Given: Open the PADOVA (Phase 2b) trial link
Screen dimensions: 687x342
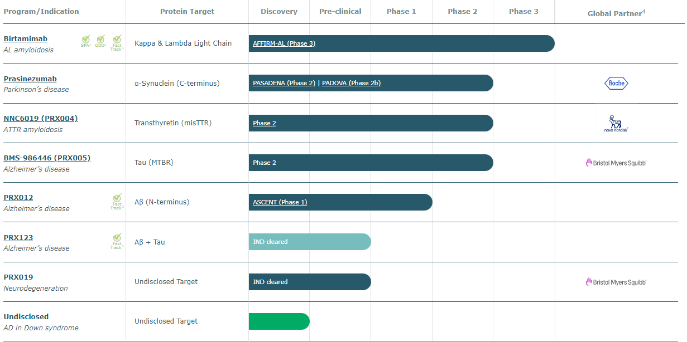Looking at the screenshot, I should click(x=351, y=84).
